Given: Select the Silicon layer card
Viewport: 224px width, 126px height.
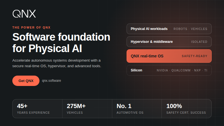Looking at the screenshot, I should tap(169, 70).
